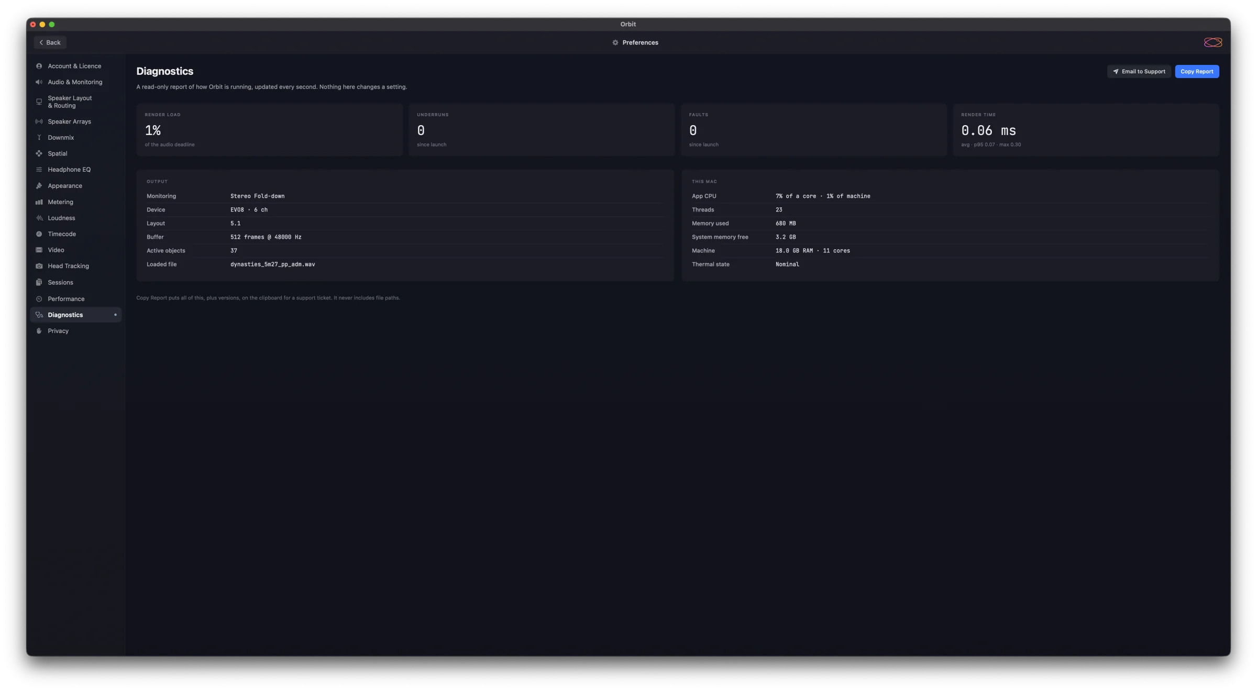1257x691 pixels.
Task: Click the loaded file name dynasties_5m27_pp_adm.wav
Action: pos(273,264)
